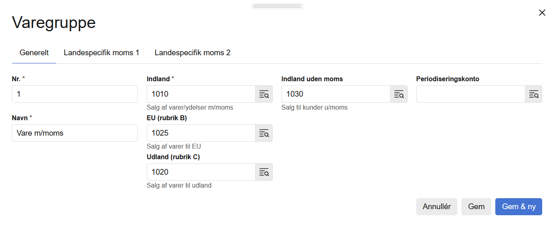Viewport: 554px width, 227px height.
Task: Select the Indland account input showing 1010
Action: [201, 94]
